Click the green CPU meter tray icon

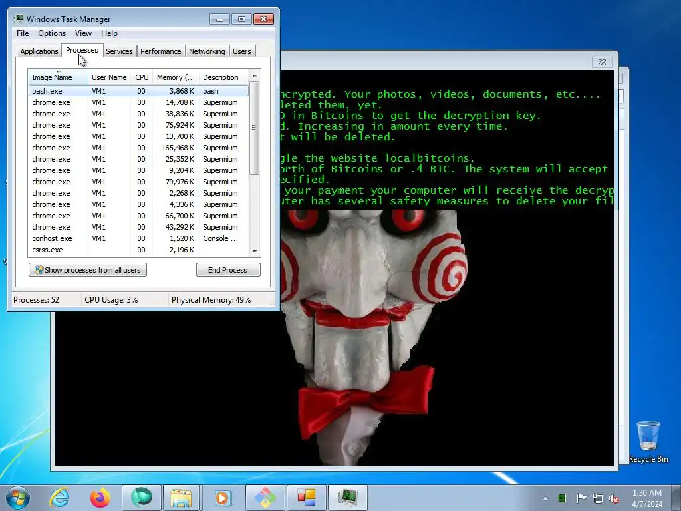562,498
